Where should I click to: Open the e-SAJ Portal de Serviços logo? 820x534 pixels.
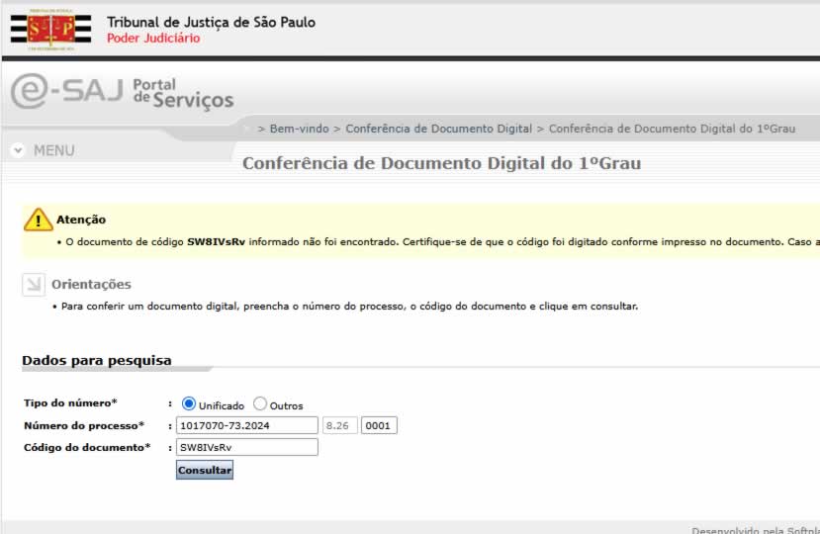pyautogui.click(x=123, y=93)
